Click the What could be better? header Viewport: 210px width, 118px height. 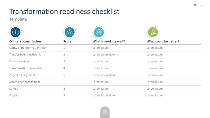(163, 41)
